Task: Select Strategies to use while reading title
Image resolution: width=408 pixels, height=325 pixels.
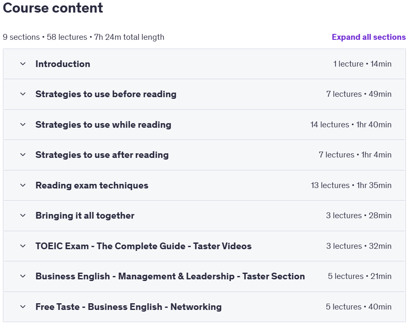Action: pos(103,125)
